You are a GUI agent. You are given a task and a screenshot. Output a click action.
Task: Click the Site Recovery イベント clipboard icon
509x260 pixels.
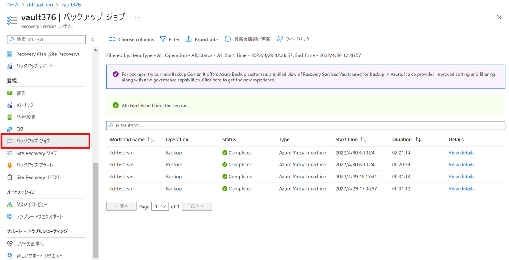tap(10, 177)
